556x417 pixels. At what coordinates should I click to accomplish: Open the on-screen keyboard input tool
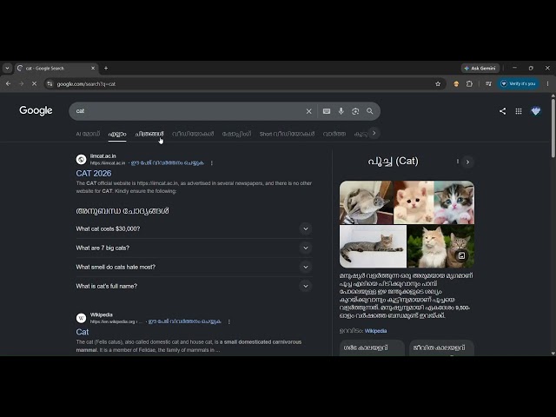coord(327,111)
